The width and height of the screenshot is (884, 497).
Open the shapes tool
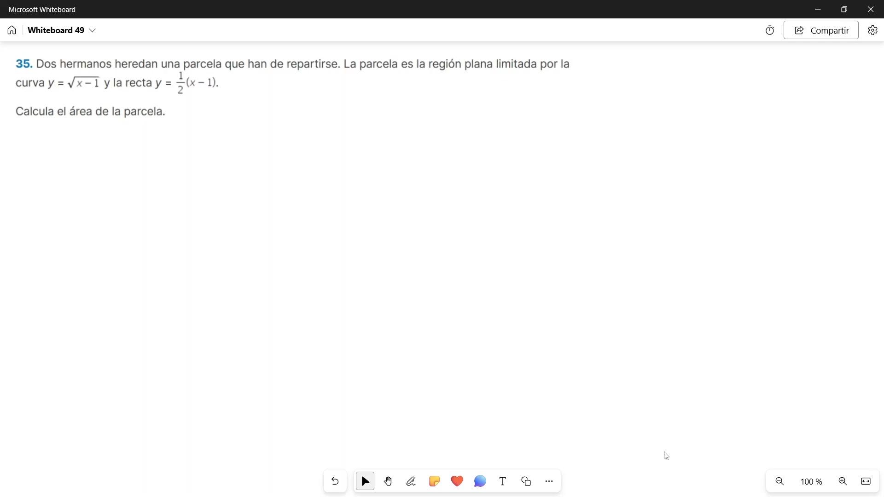click(526, 481)
